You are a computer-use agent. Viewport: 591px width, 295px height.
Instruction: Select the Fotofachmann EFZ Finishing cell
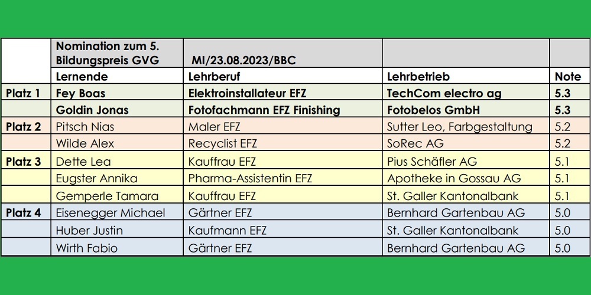(x=264, y=110)
